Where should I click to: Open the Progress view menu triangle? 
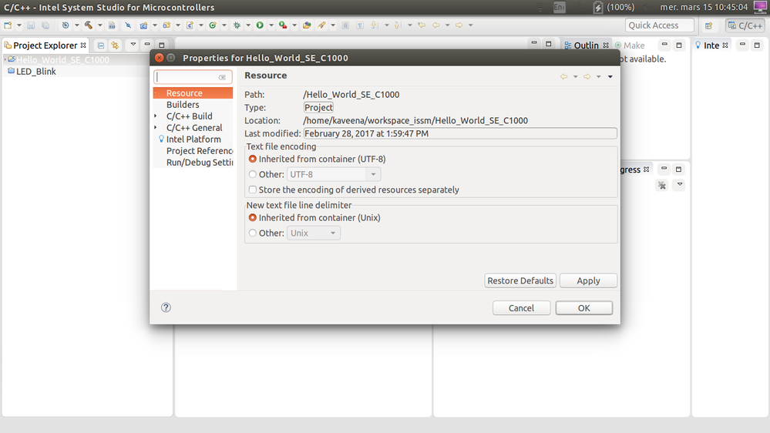tap(680, 185)
